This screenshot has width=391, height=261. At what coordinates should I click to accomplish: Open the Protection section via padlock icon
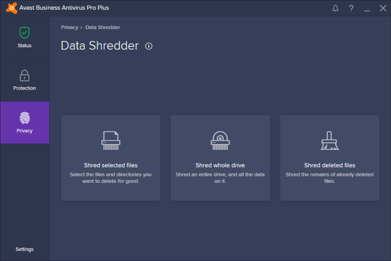24,76
